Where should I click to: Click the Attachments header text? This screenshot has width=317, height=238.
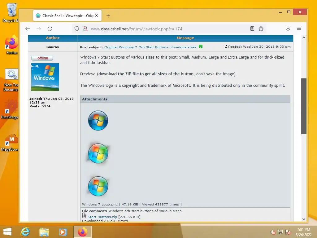click(x=95, y=99)
